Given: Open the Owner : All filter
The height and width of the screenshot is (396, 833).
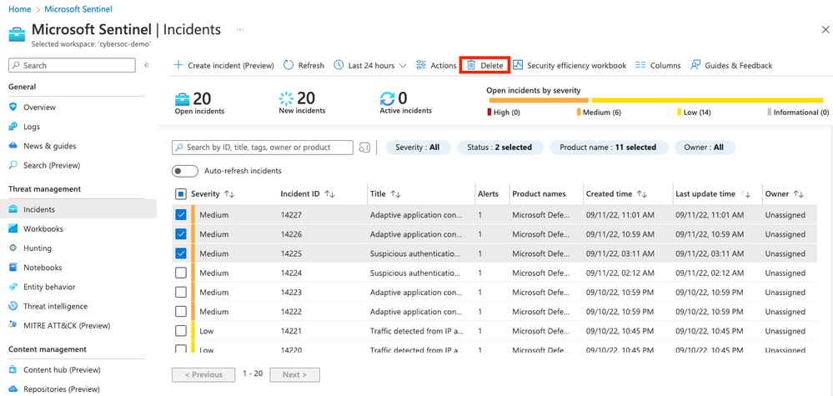Looking at the screenshot, I should pyautogui.click(x=705, y=148).
